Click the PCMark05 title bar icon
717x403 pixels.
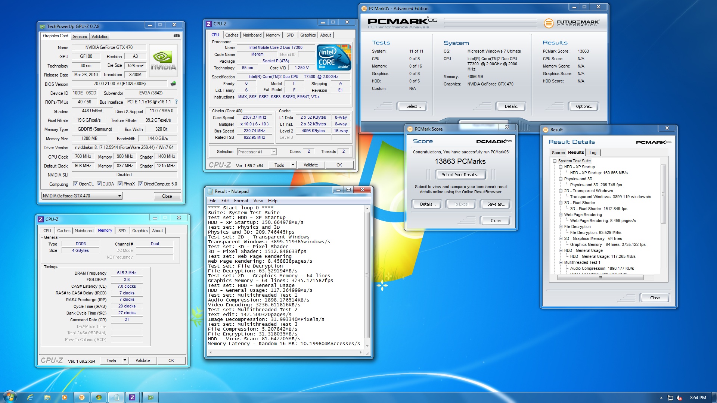[364, 8]
